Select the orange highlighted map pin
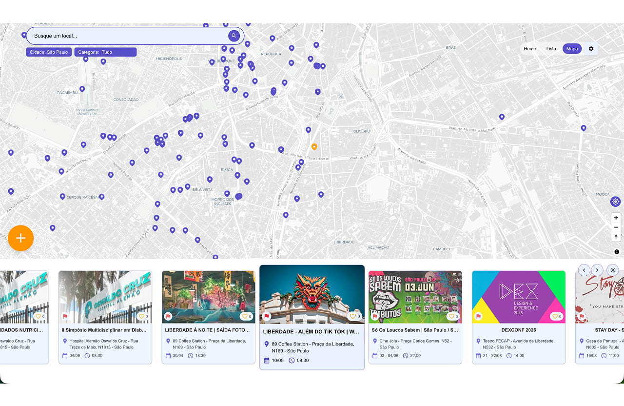Viewport: 624px width, 406px height. [x=314, y=146]
